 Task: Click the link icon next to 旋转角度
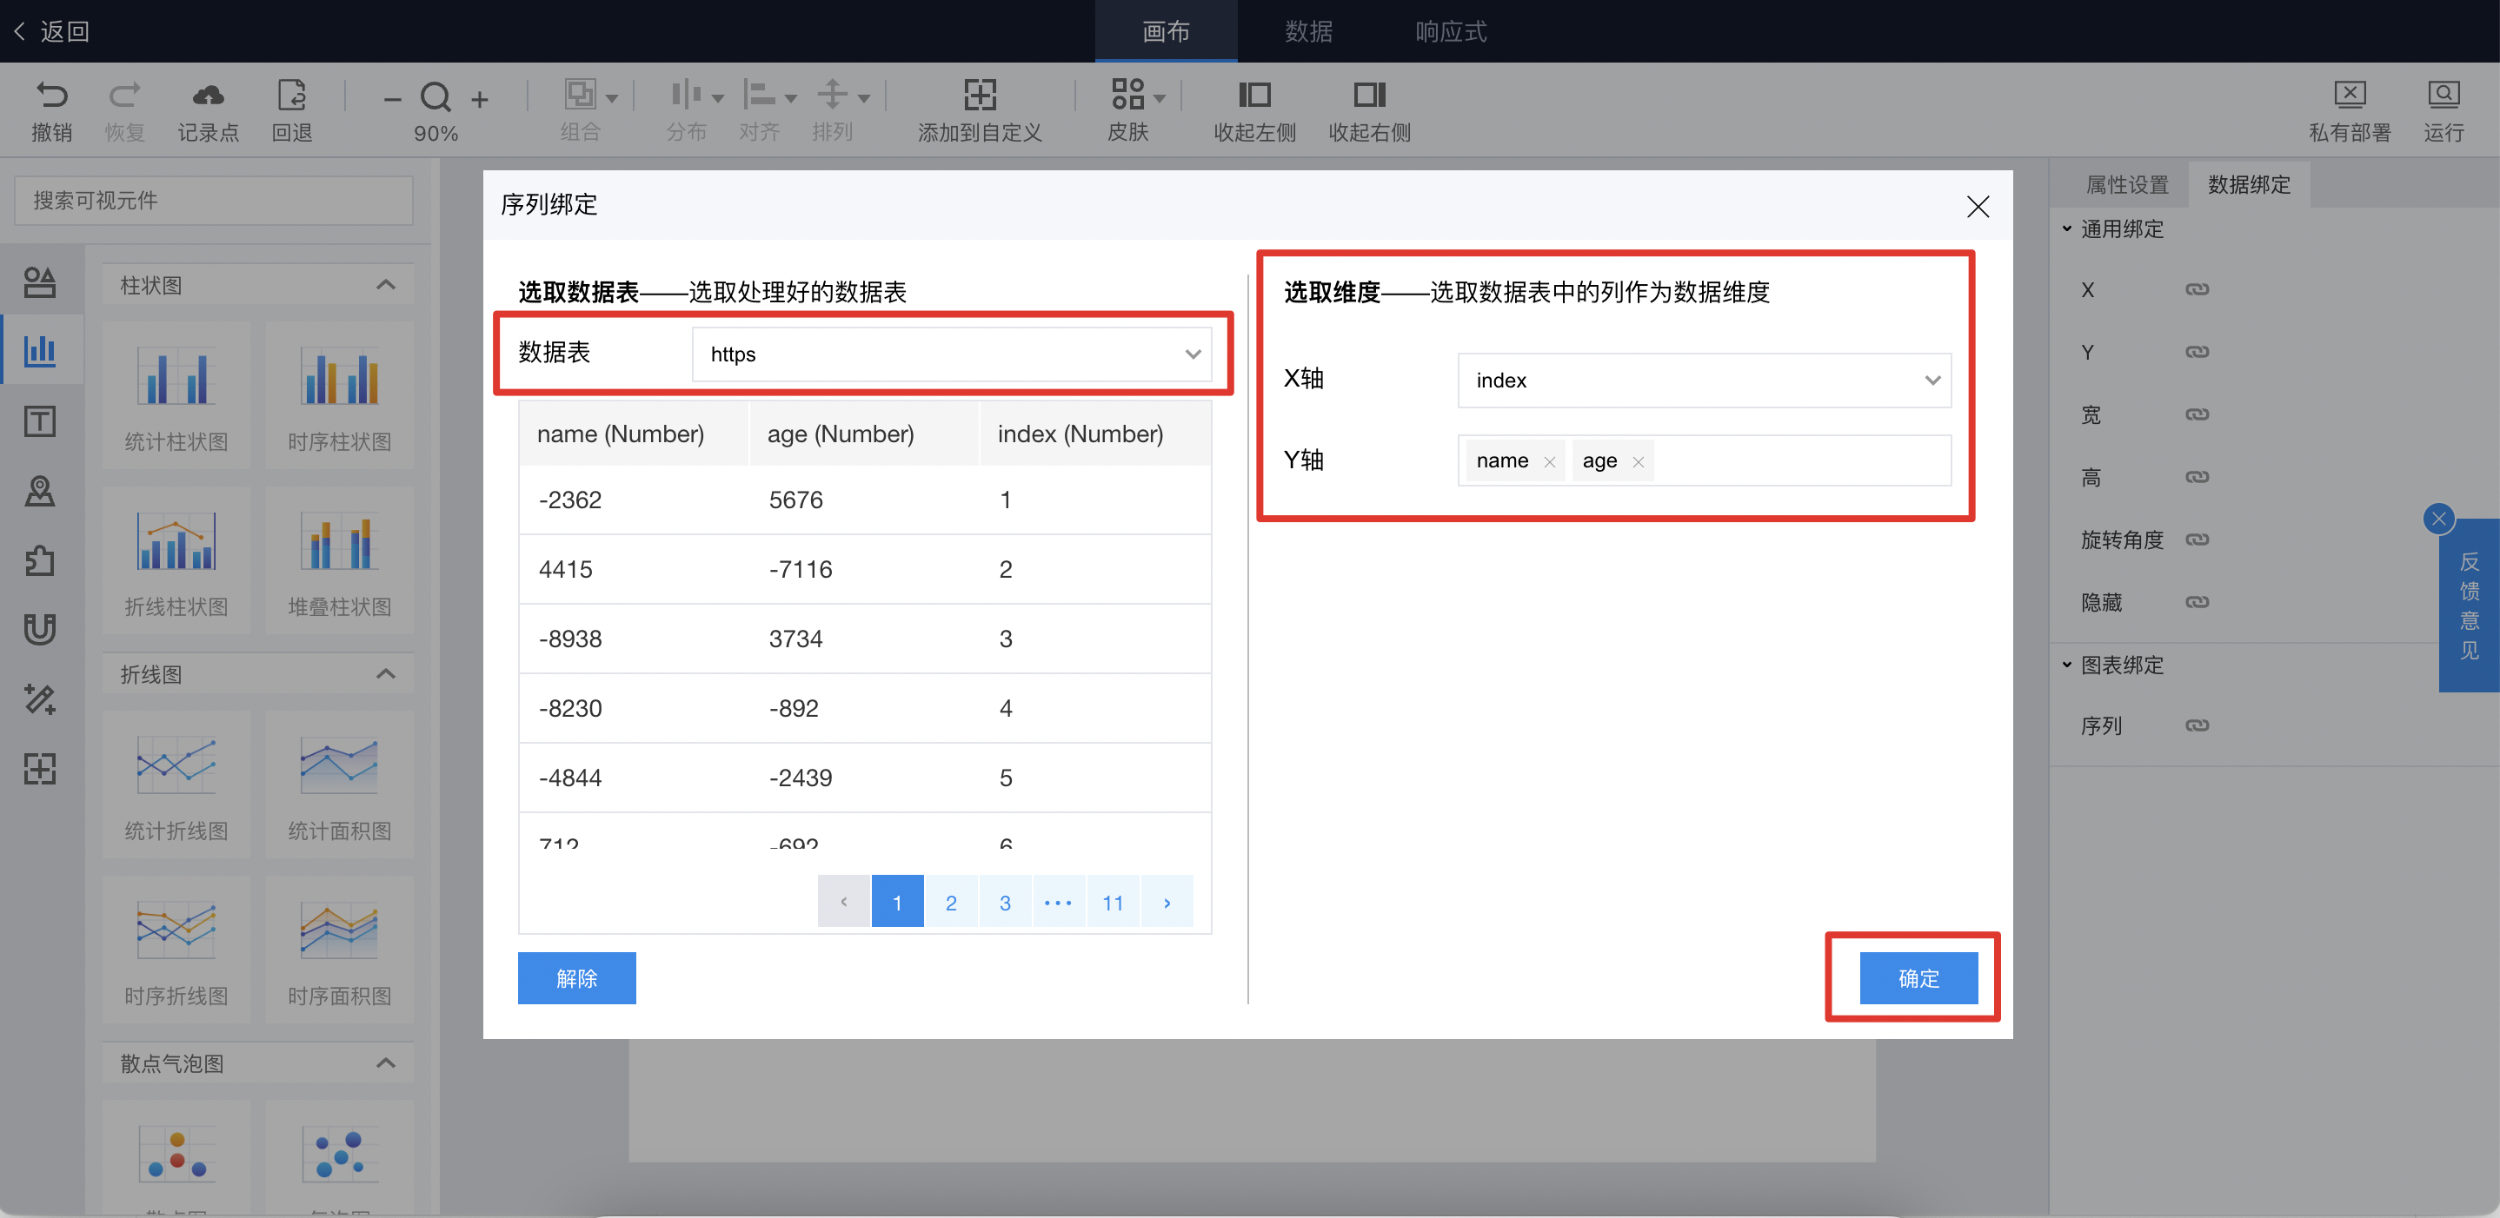(2197, 539)
